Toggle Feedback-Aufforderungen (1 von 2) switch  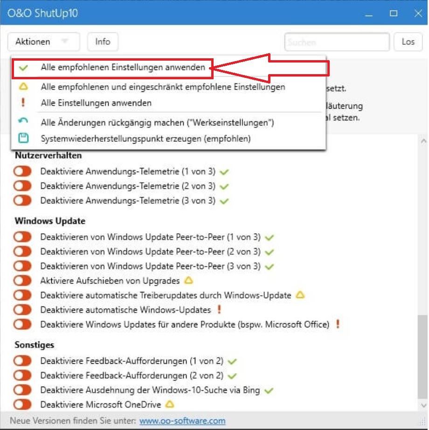[22, 361]
